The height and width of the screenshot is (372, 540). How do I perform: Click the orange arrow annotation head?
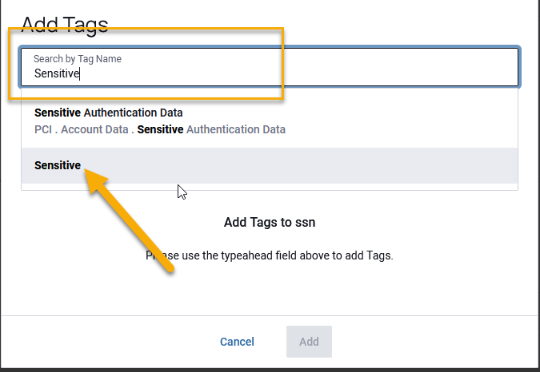94,180
